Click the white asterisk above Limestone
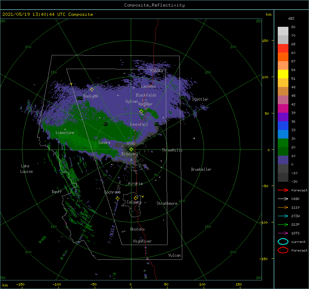Viewport: 309px width, 289px height. point(65,130)
